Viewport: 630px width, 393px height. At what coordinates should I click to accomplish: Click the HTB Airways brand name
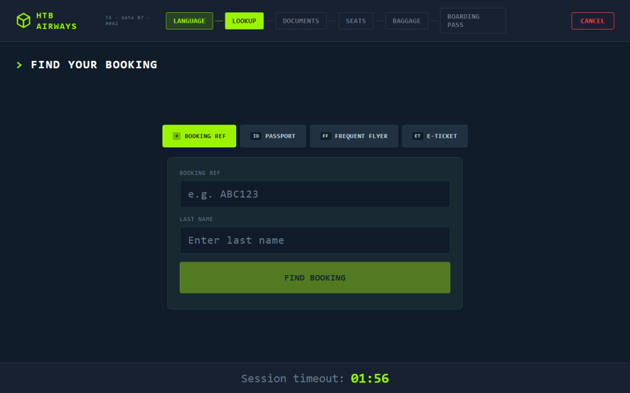[x=56, y=21]
